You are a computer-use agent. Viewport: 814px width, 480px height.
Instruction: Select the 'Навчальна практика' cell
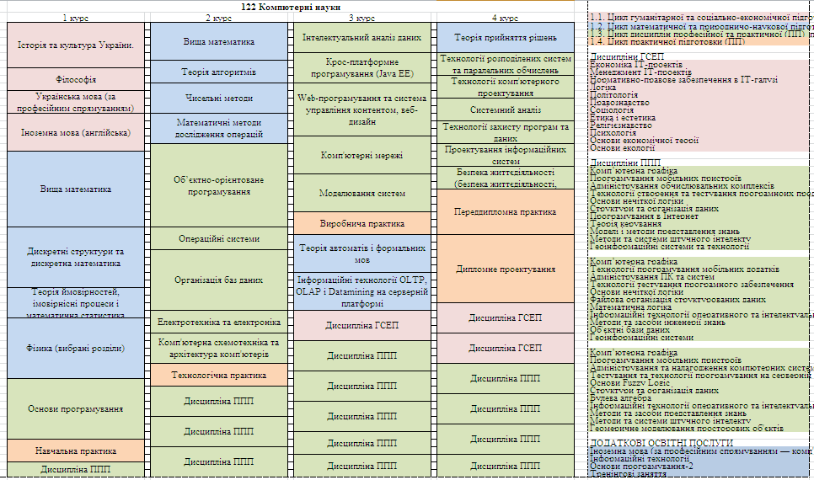[x=76, y=451]
